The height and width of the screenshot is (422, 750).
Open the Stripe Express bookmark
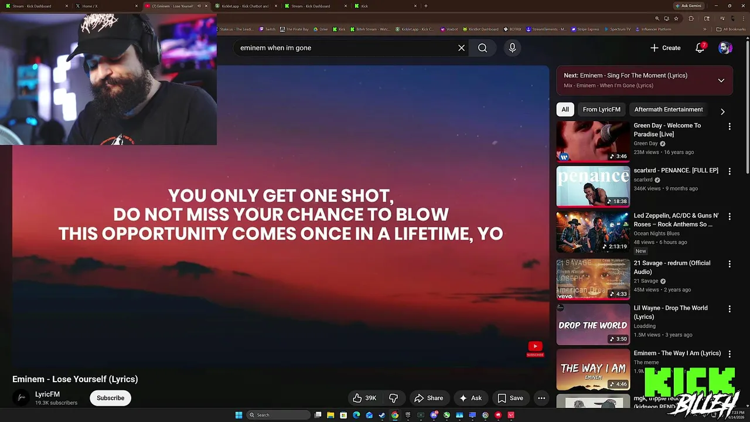click(585, 29)
